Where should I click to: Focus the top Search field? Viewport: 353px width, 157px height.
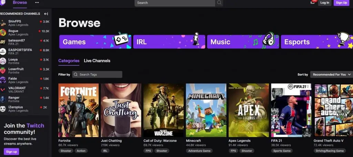point(175,3)
